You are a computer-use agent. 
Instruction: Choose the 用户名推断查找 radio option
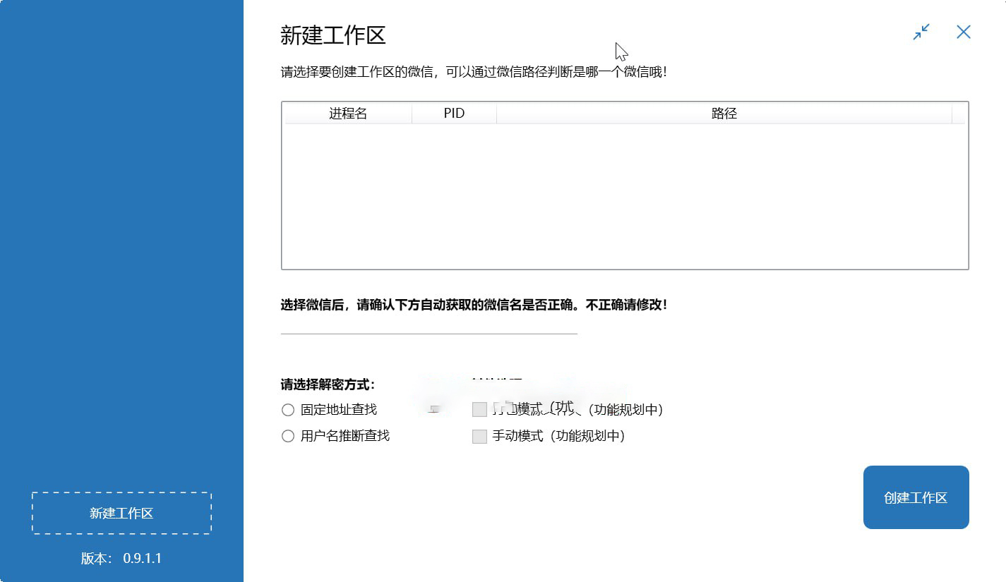(288, 436)
